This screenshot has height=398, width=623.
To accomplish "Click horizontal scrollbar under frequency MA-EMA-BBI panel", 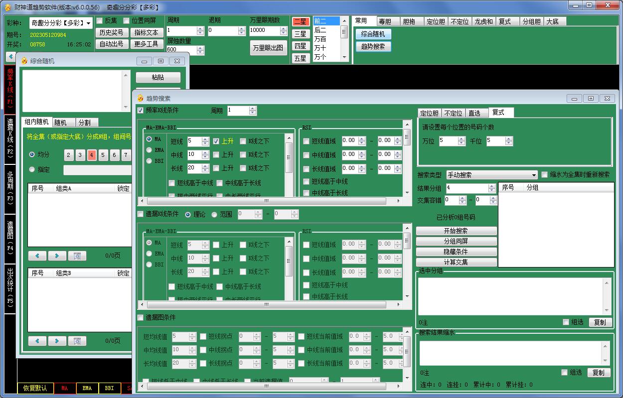I will [x=266, y=201].
